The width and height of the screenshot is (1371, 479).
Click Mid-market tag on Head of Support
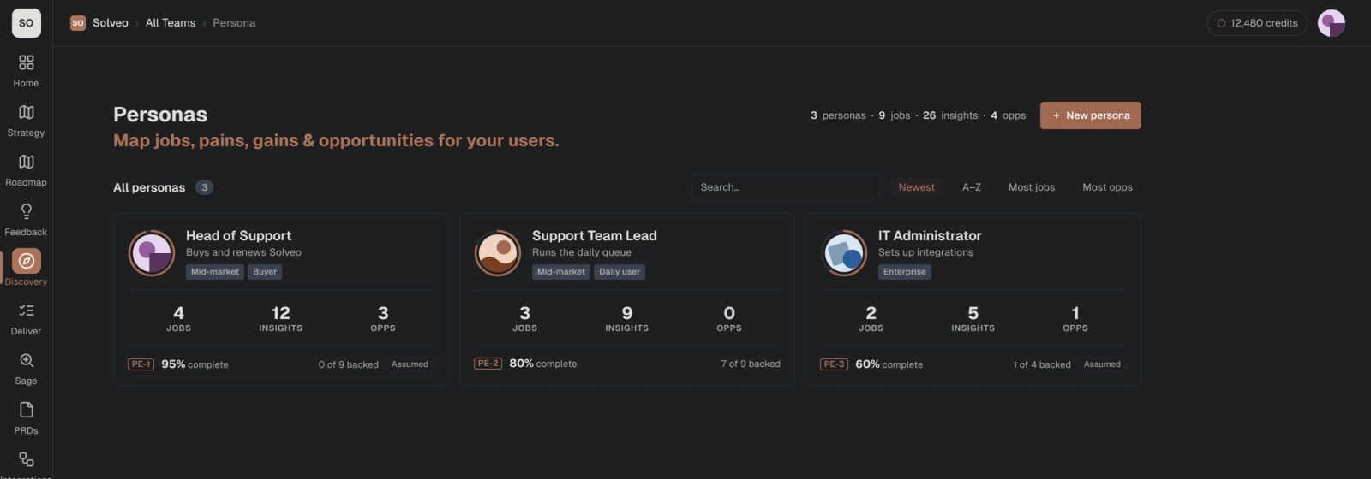(215, 272)
